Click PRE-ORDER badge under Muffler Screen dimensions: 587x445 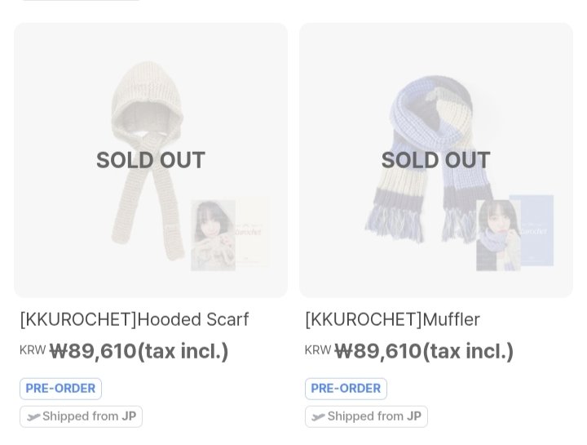click(x=346, y=389)
